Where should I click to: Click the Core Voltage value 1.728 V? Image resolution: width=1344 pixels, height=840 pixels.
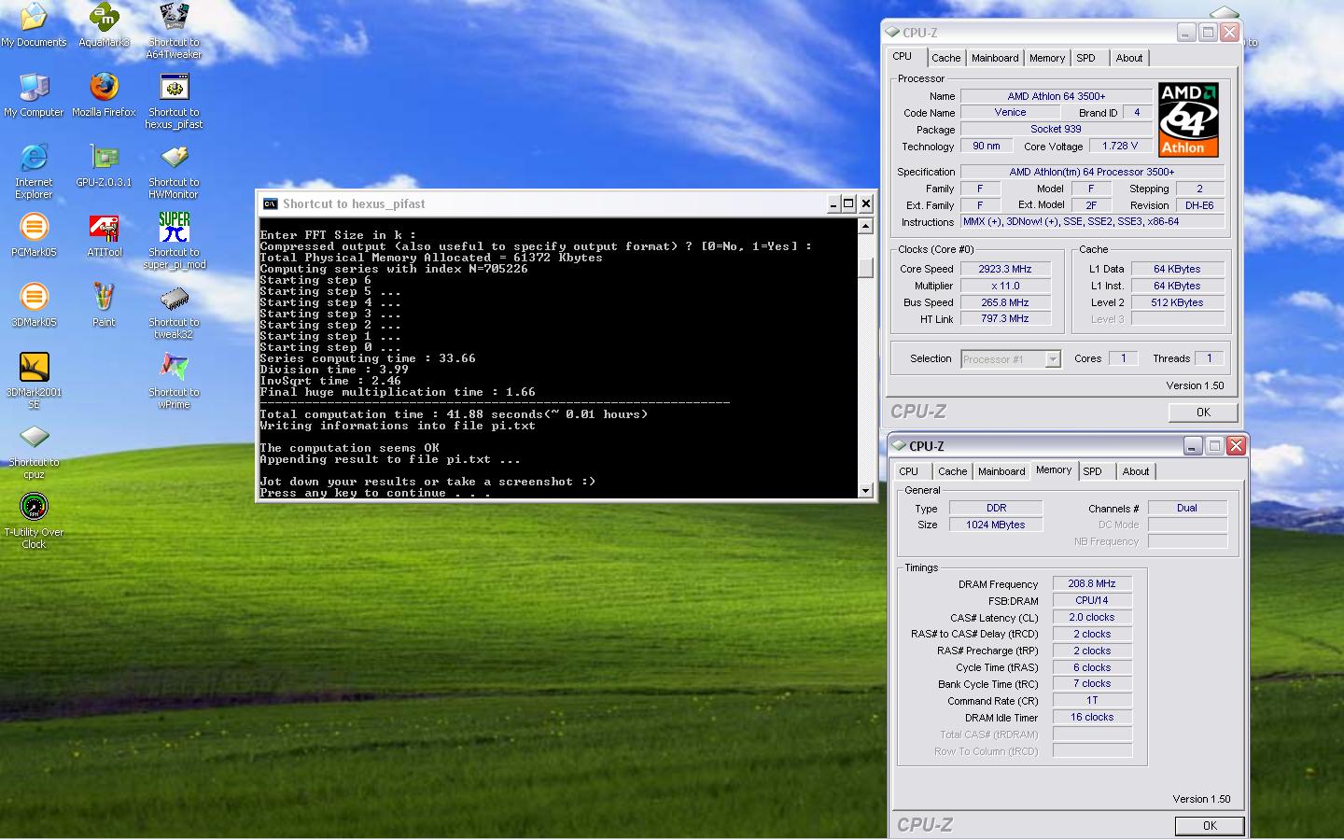pos(1120,146)
